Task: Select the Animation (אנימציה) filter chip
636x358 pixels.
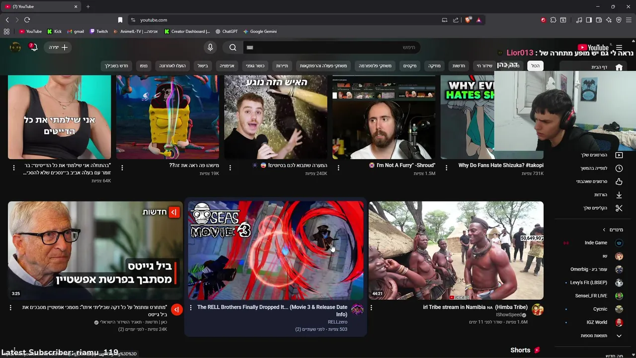Action: tap(227, 66)
